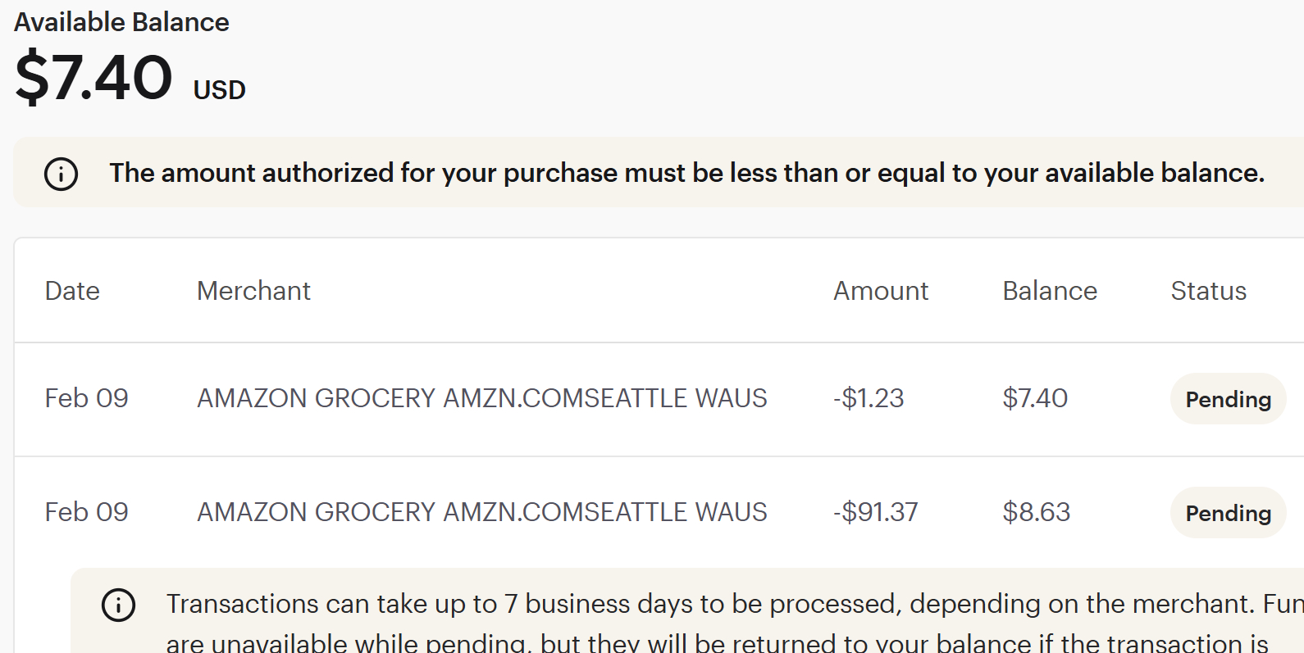Select the Amount column header
Screen dimensions: 1304x653
pos(881,291)
